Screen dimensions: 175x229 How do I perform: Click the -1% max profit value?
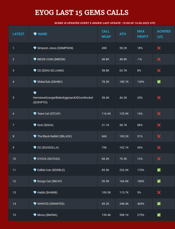pos(139,59)
